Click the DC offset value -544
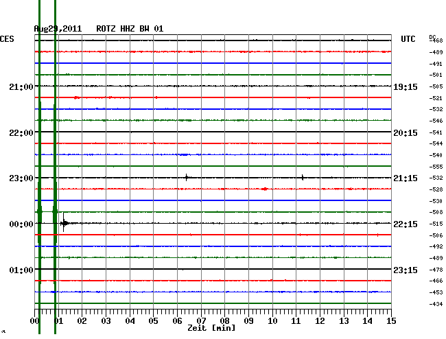The height and width of the screenshot is (339, 446). coord(436,143)
